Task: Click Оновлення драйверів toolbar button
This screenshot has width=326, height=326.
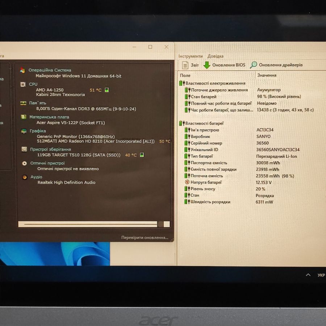Action: [x=276, y=65]
